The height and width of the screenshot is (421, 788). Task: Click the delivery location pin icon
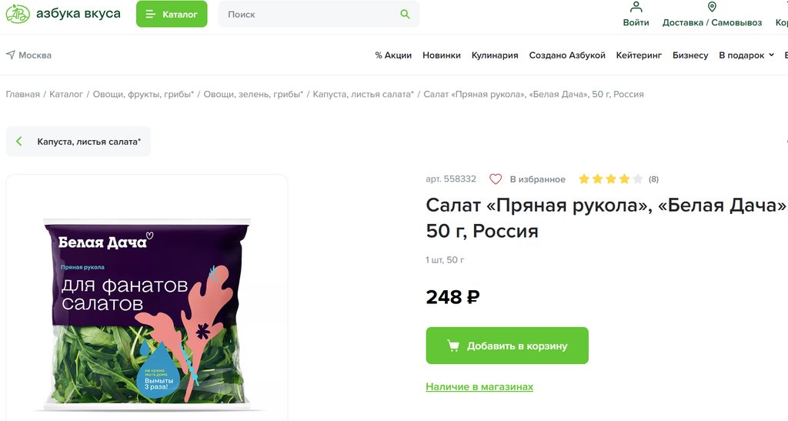coord(712,7)
